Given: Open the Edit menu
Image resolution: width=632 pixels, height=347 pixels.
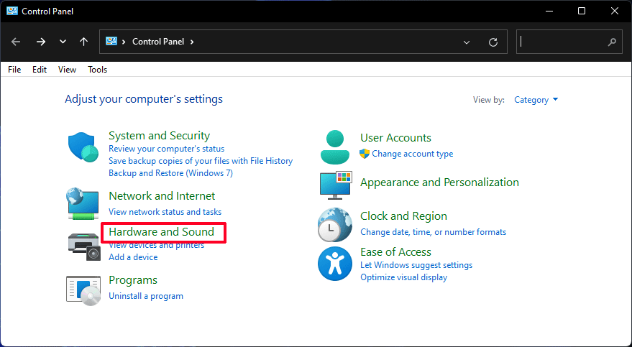Looking at the screenshot, I should (x=40, y=70).
